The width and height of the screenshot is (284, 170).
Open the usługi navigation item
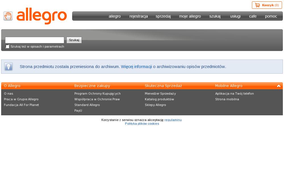(x=235, y=16)
